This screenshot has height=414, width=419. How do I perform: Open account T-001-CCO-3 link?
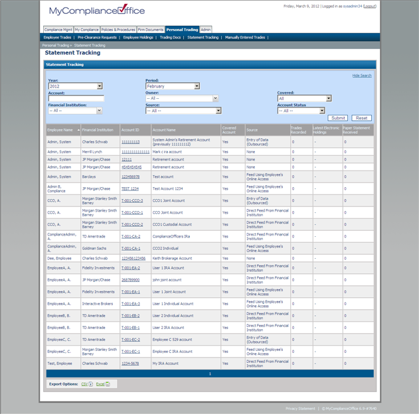point(132,201)
